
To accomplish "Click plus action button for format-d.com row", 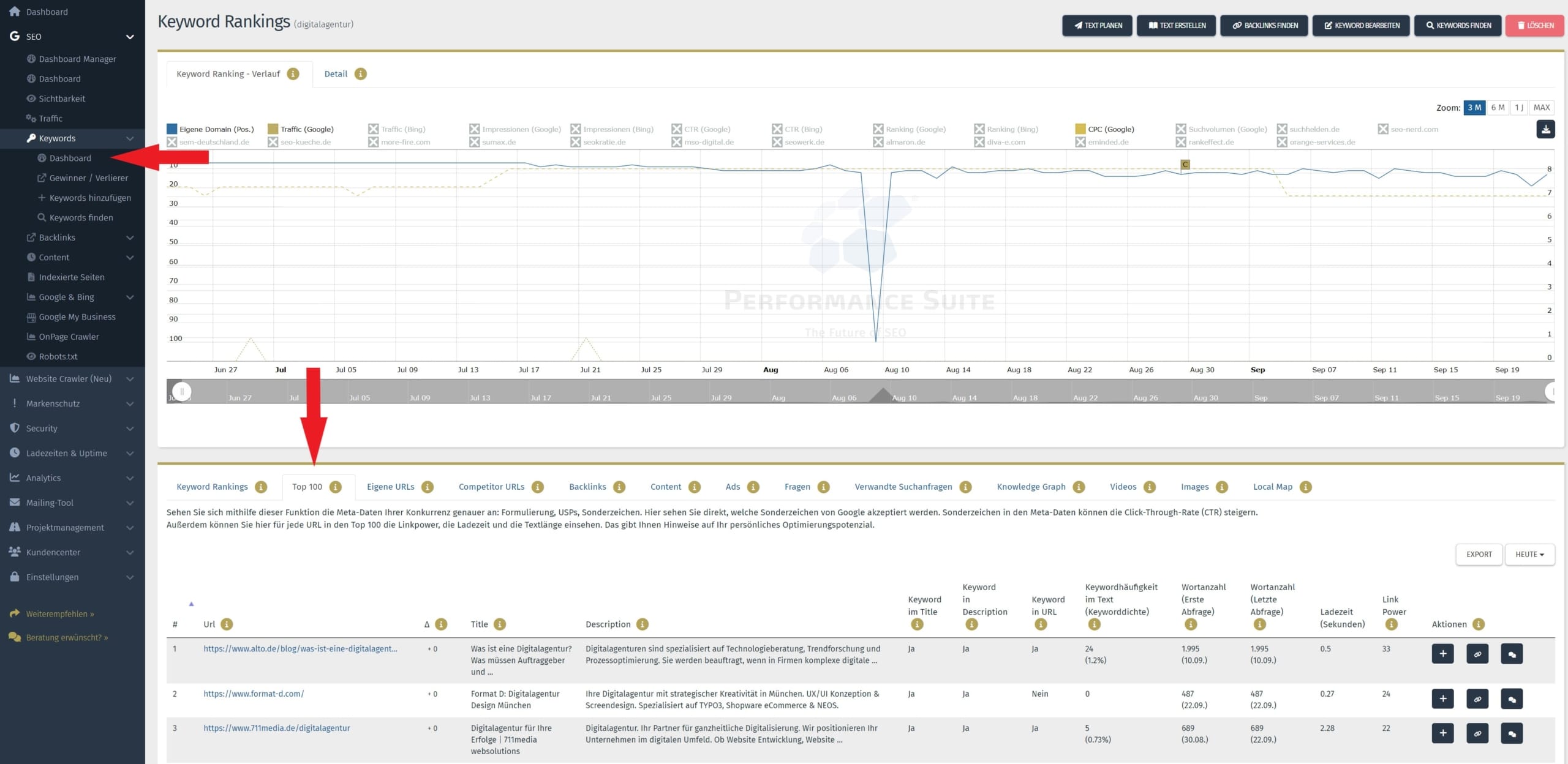I will pyautogui.click(x=1442, y=699).
